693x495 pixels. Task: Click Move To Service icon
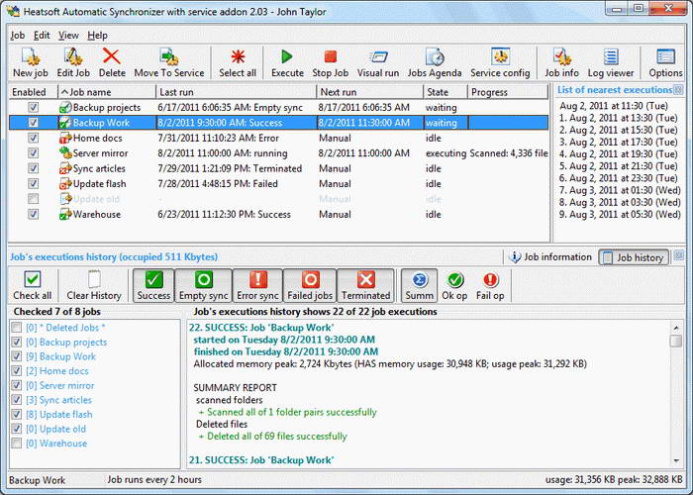pyautogui.click(x=169, y=57)
